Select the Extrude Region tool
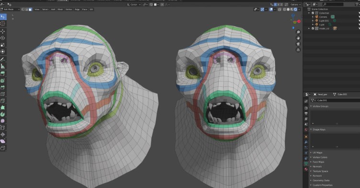Screen dimensions: 360x188 click(3, 74)
